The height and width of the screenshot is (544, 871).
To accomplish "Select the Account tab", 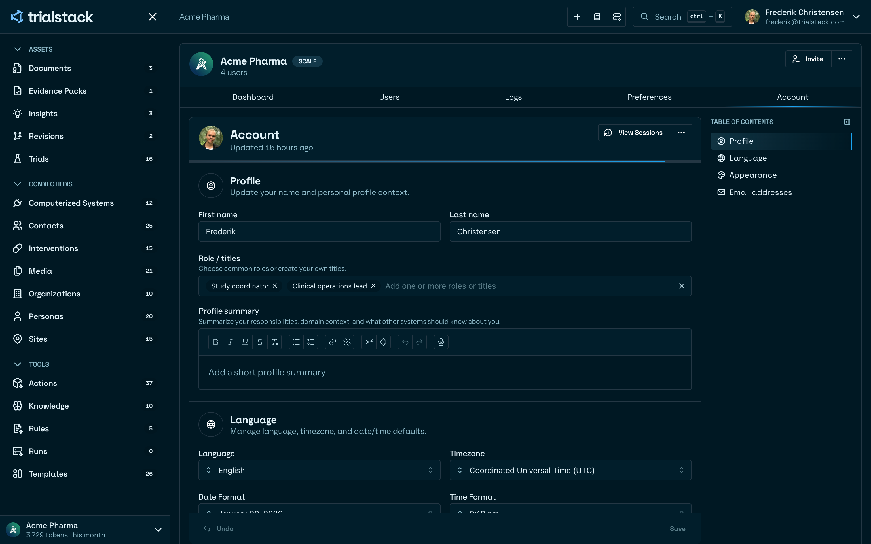I will (792, 97).
